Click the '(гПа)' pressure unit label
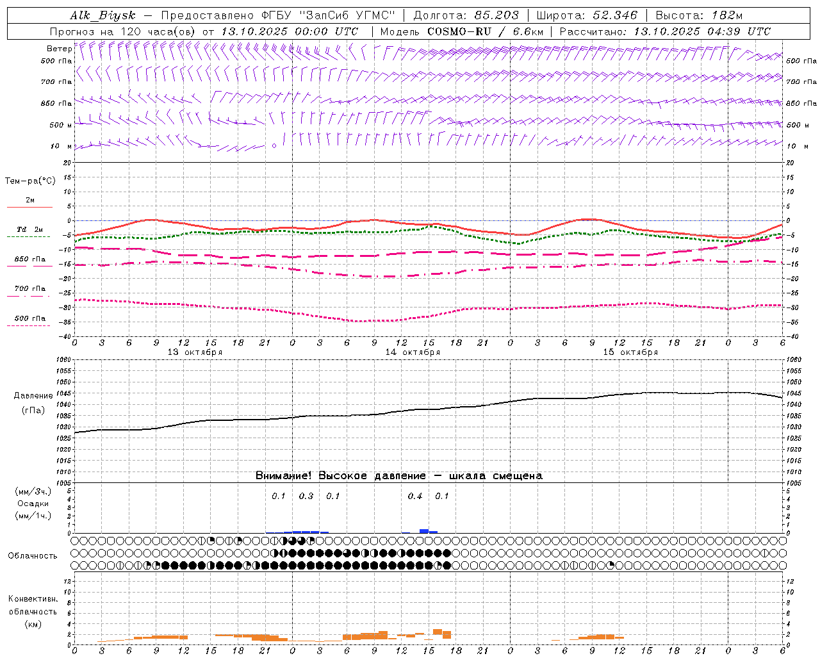The width and height of the screenshot is (820, 656). tap(32, 411)
